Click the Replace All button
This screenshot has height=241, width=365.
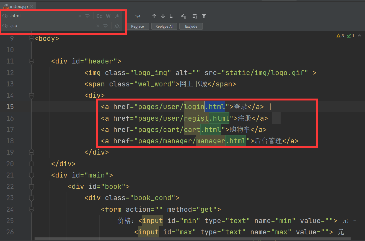(164, 27)
